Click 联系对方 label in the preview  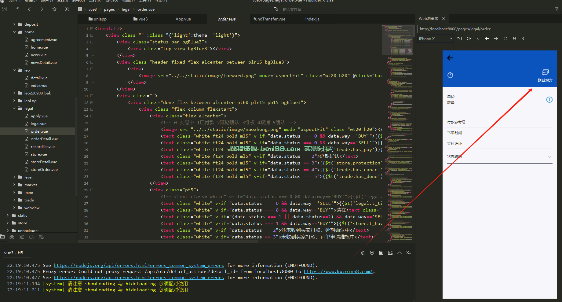tap(545, 80)
